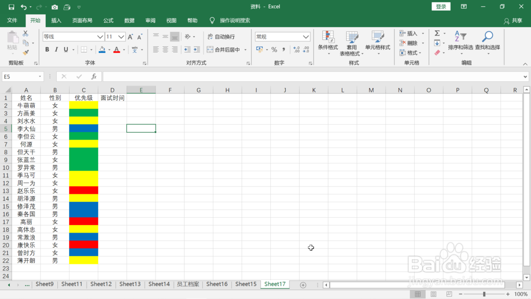Open the font name dropdown
This screenshot has height=299, width=531.
tap(100, 37)
